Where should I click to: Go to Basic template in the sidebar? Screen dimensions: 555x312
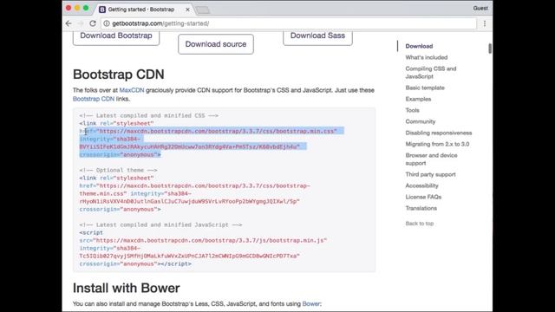click(425, 88)
